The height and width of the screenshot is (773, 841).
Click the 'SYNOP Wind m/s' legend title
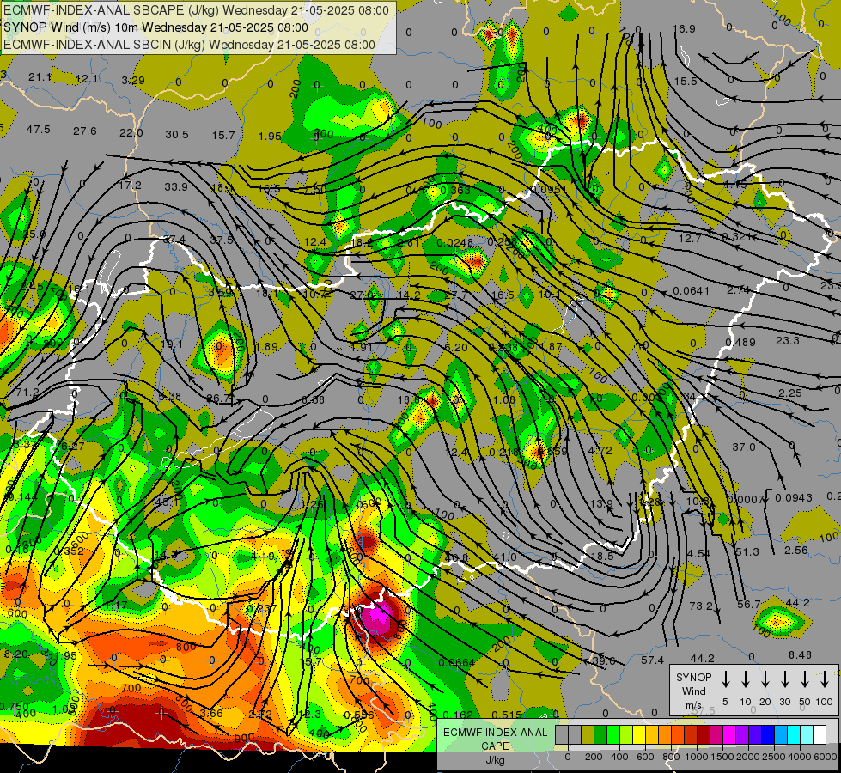pos(693,691)
